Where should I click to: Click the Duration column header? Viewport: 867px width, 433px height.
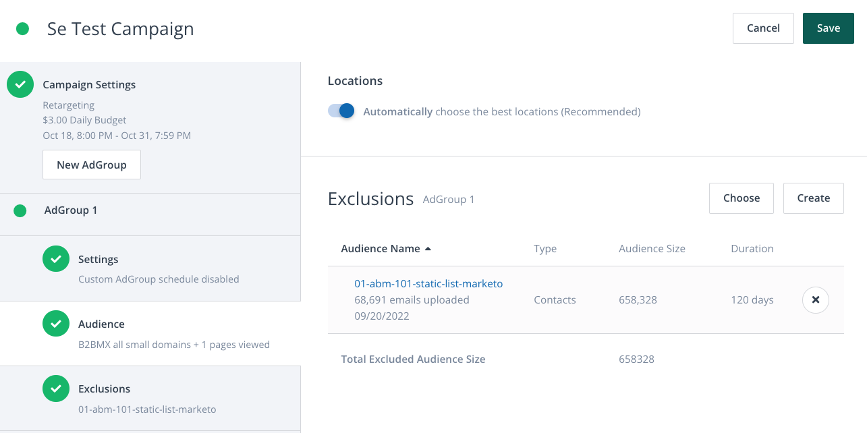pyautogui.click(x=752, y=249)
